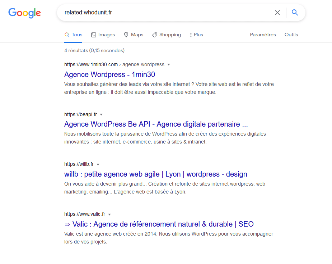Click the blue magnifier search icon

[x=295, y=13]
